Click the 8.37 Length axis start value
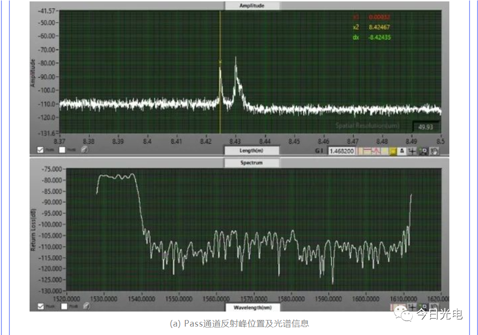 tap(60, 141)
